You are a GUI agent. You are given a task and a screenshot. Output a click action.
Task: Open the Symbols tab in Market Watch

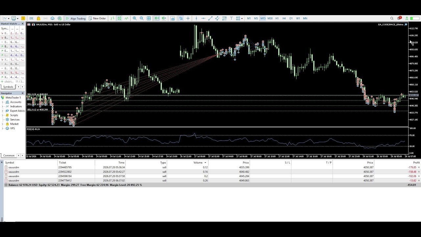click(8, 87)
